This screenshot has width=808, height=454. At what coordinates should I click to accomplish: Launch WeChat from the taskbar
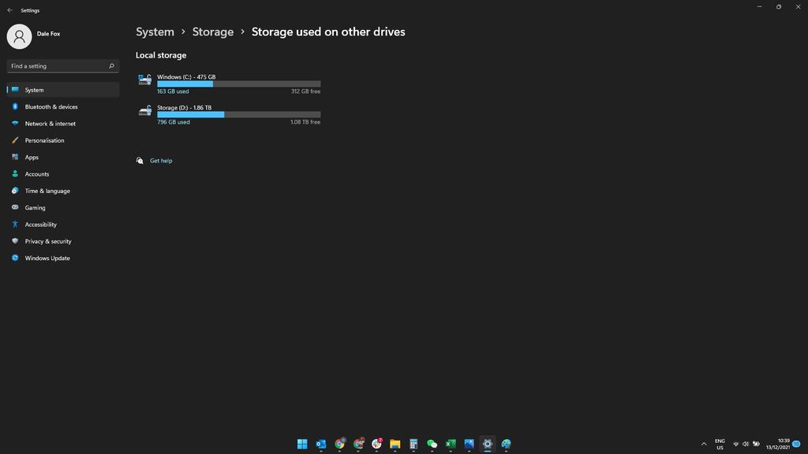(x=432, y=444)
